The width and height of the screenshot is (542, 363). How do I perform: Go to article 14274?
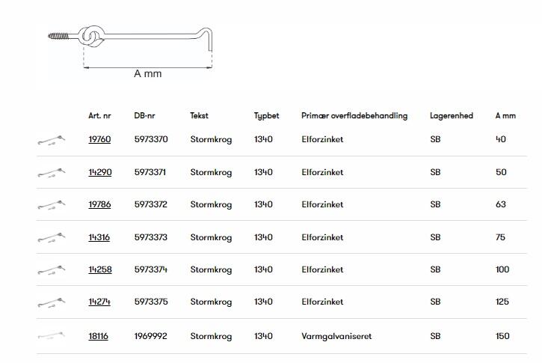coord(99,302)
